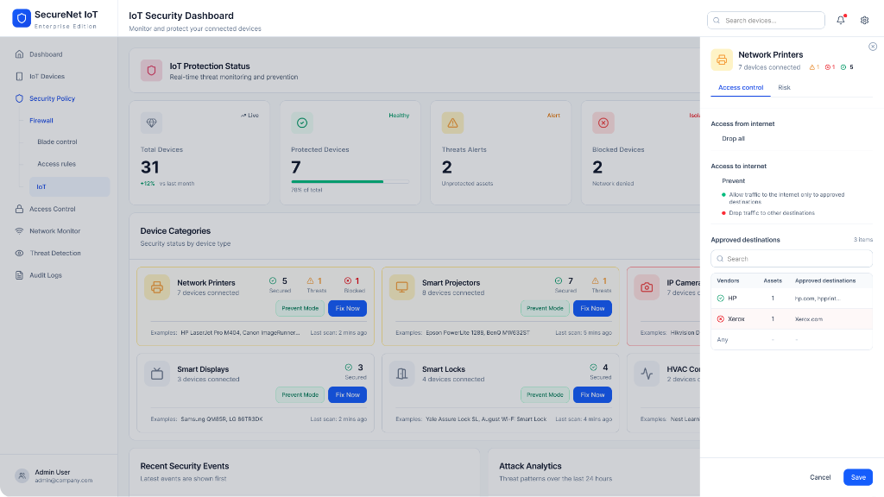The image size is (884, 497).
Task: Click Fix Now on Network Printers card
Action: [347, 308]
